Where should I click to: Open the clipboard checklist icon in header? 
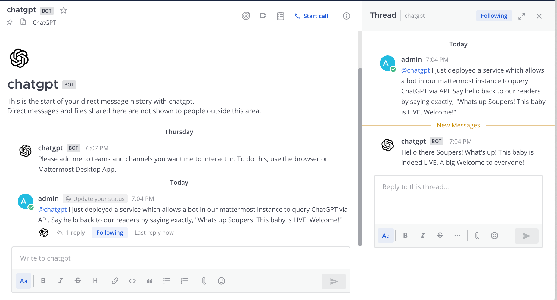tap(281, 16)
